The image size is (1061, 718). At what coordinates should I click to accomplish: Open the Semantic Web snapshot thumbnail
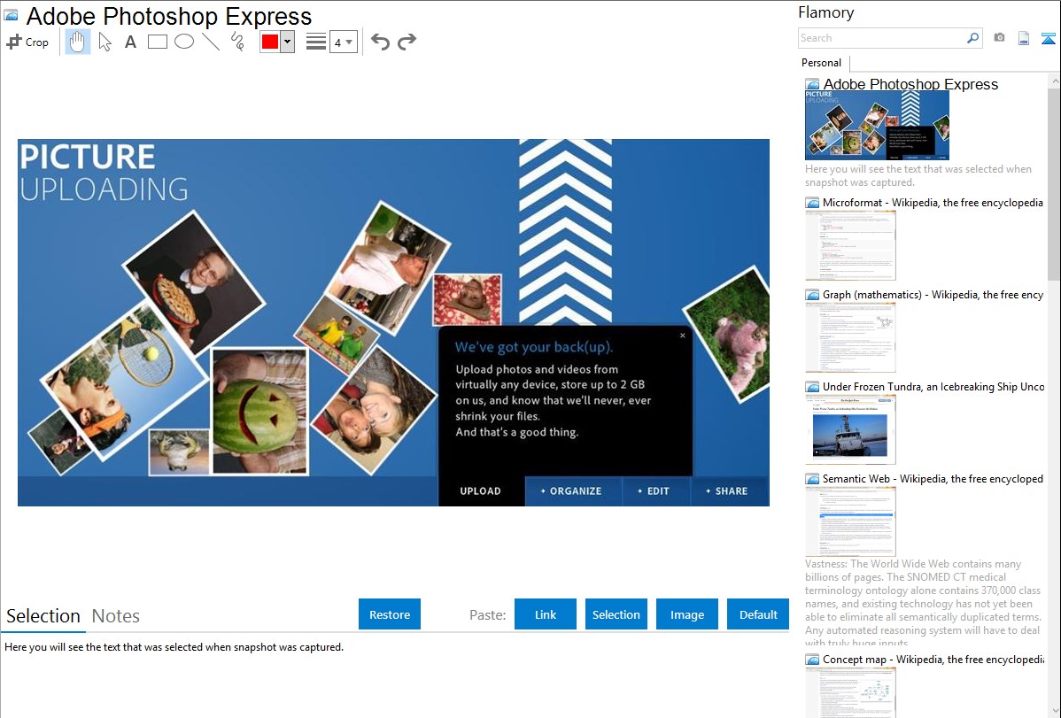pyautogui.click(x=850, y=521)
